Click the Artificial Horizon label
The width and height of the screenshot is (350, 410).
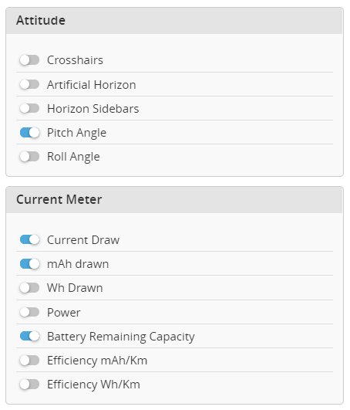coord(92,85)
